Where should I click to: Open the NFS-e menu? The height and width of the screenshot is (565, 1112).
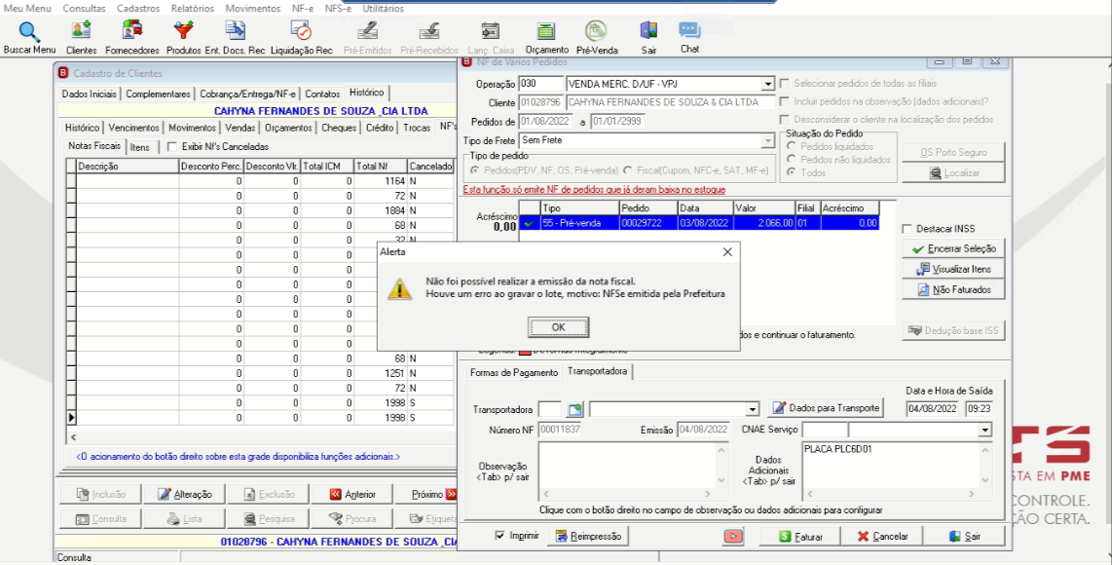(338, 9)
